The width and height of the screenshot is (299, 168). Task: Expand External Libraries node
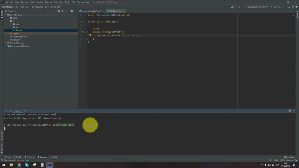click(x=5, y=43)
